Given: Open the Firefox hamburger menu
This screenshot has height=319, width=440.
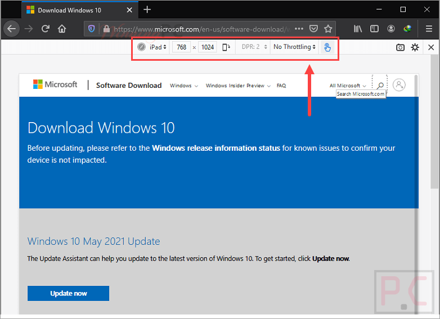Looking at the screenshot, I should pos(429,29).
